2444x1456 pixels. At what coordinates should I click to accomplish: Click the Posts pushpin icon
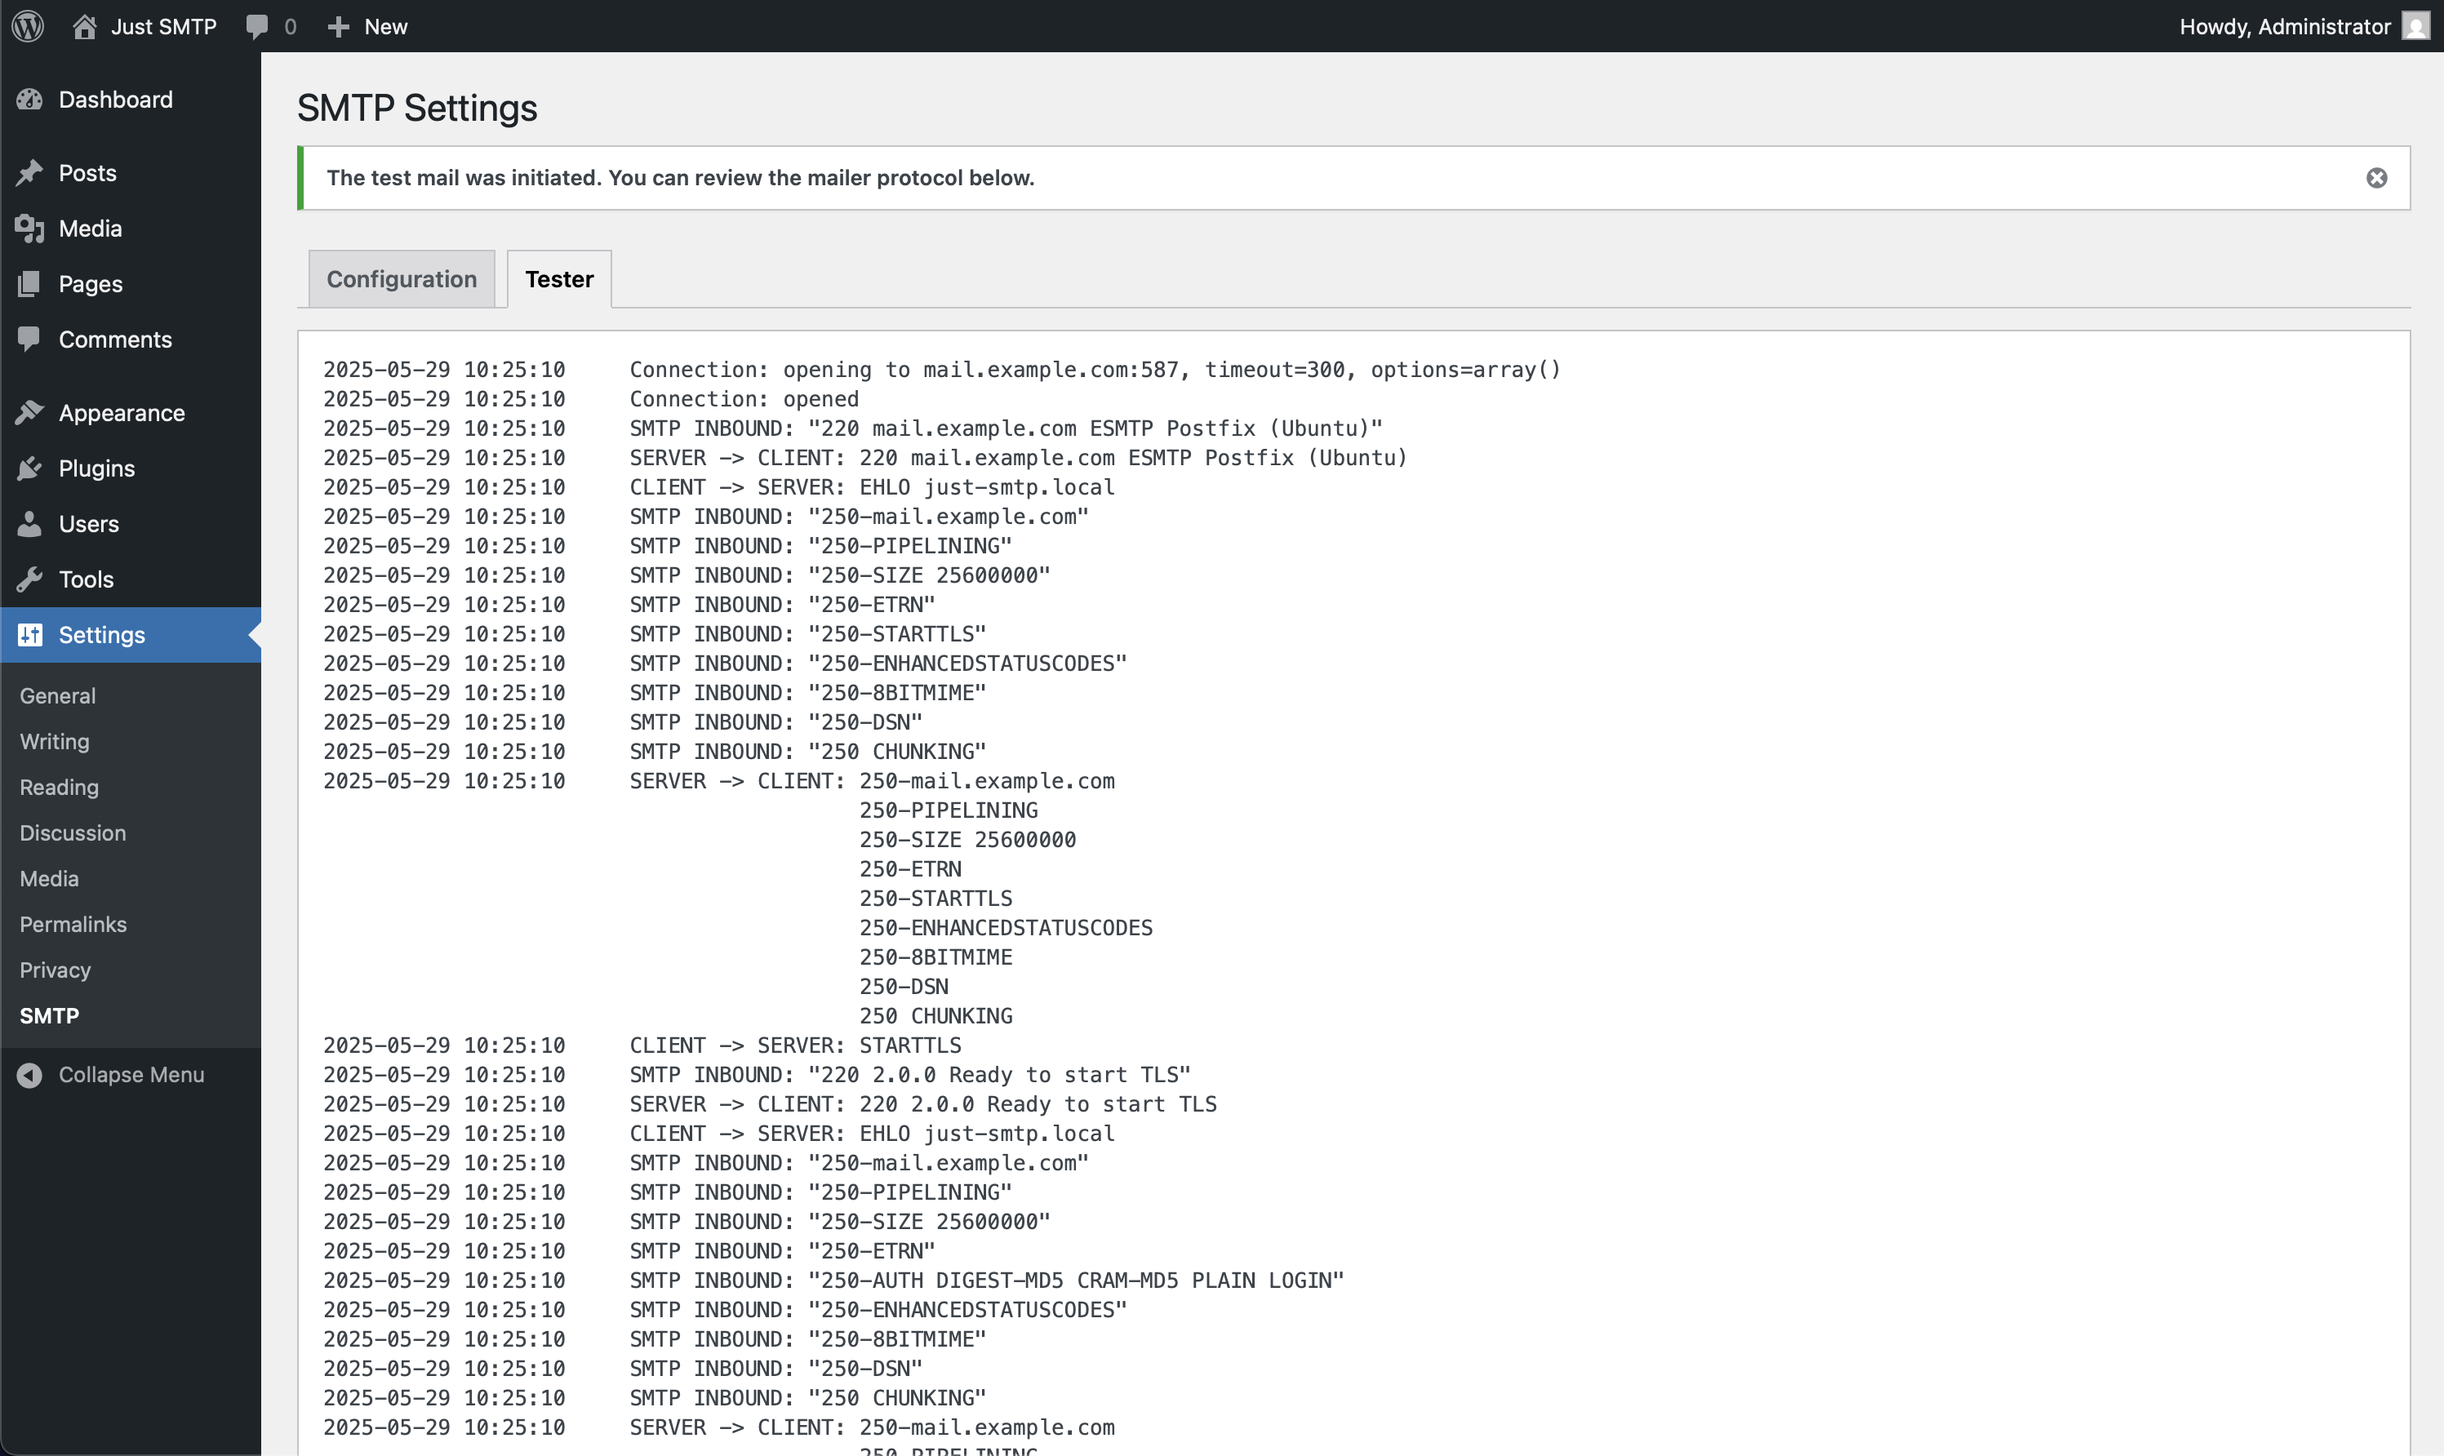pos(30,173)
